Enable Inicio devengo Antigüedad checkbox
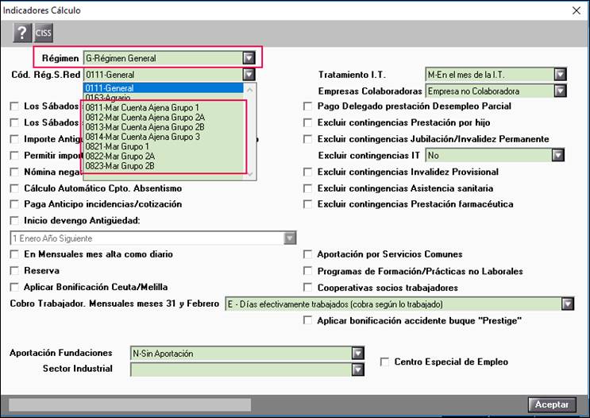 [14, 221]
